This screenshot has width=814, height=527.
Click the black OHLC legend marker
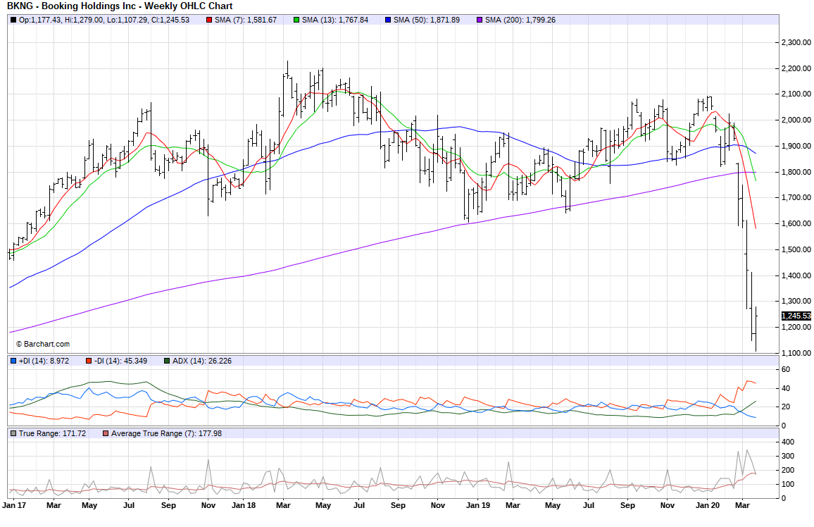click(13, 20)
